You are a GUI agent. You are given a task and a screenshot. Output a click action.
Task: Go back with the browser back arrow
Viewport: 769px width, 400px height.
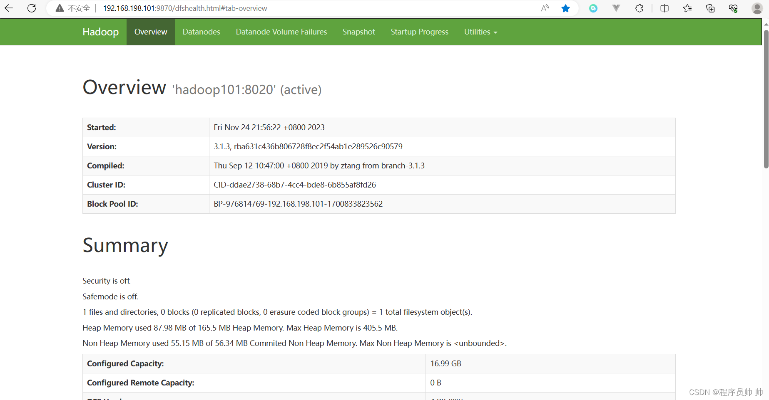(x=9, y=8)
